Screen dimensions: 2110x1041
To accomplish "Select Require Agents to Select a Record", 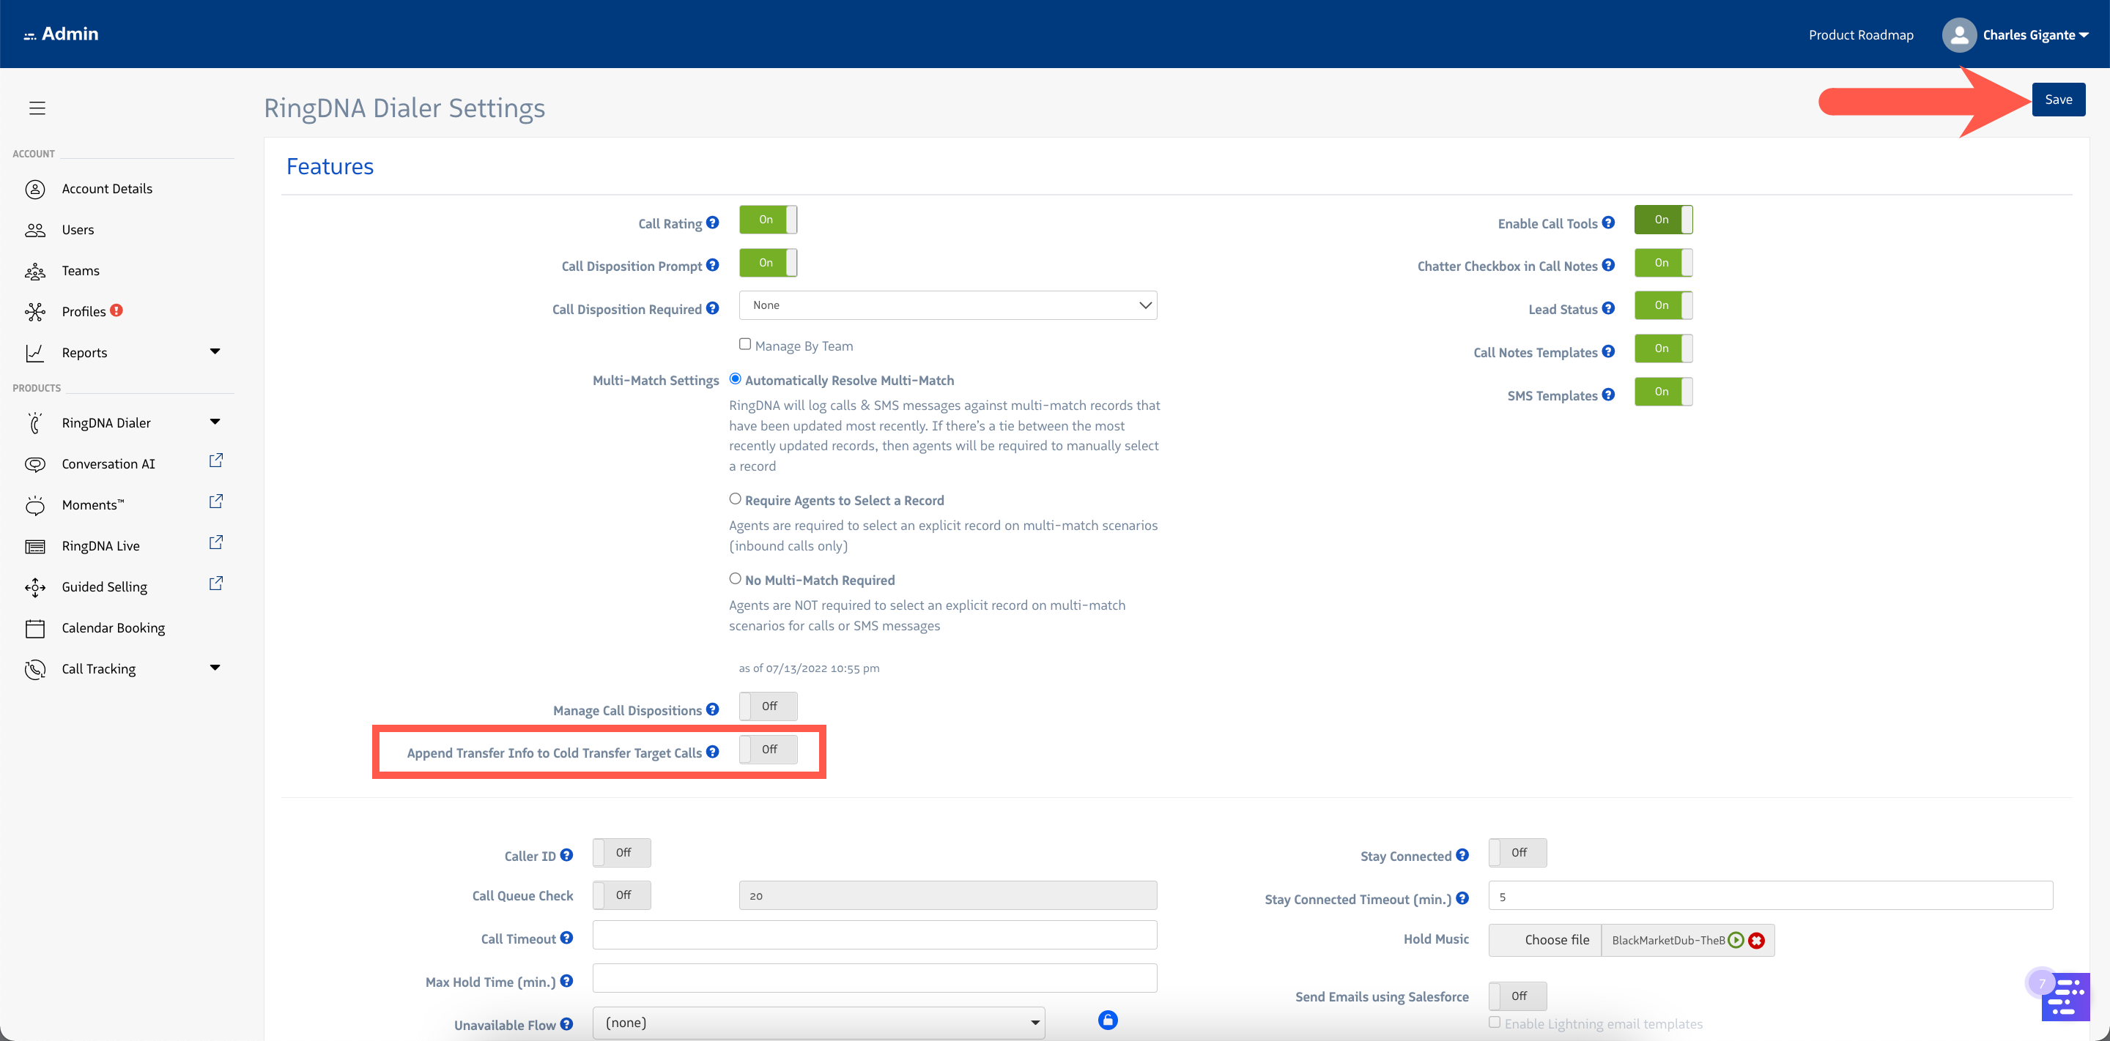I will click(735, 499).
